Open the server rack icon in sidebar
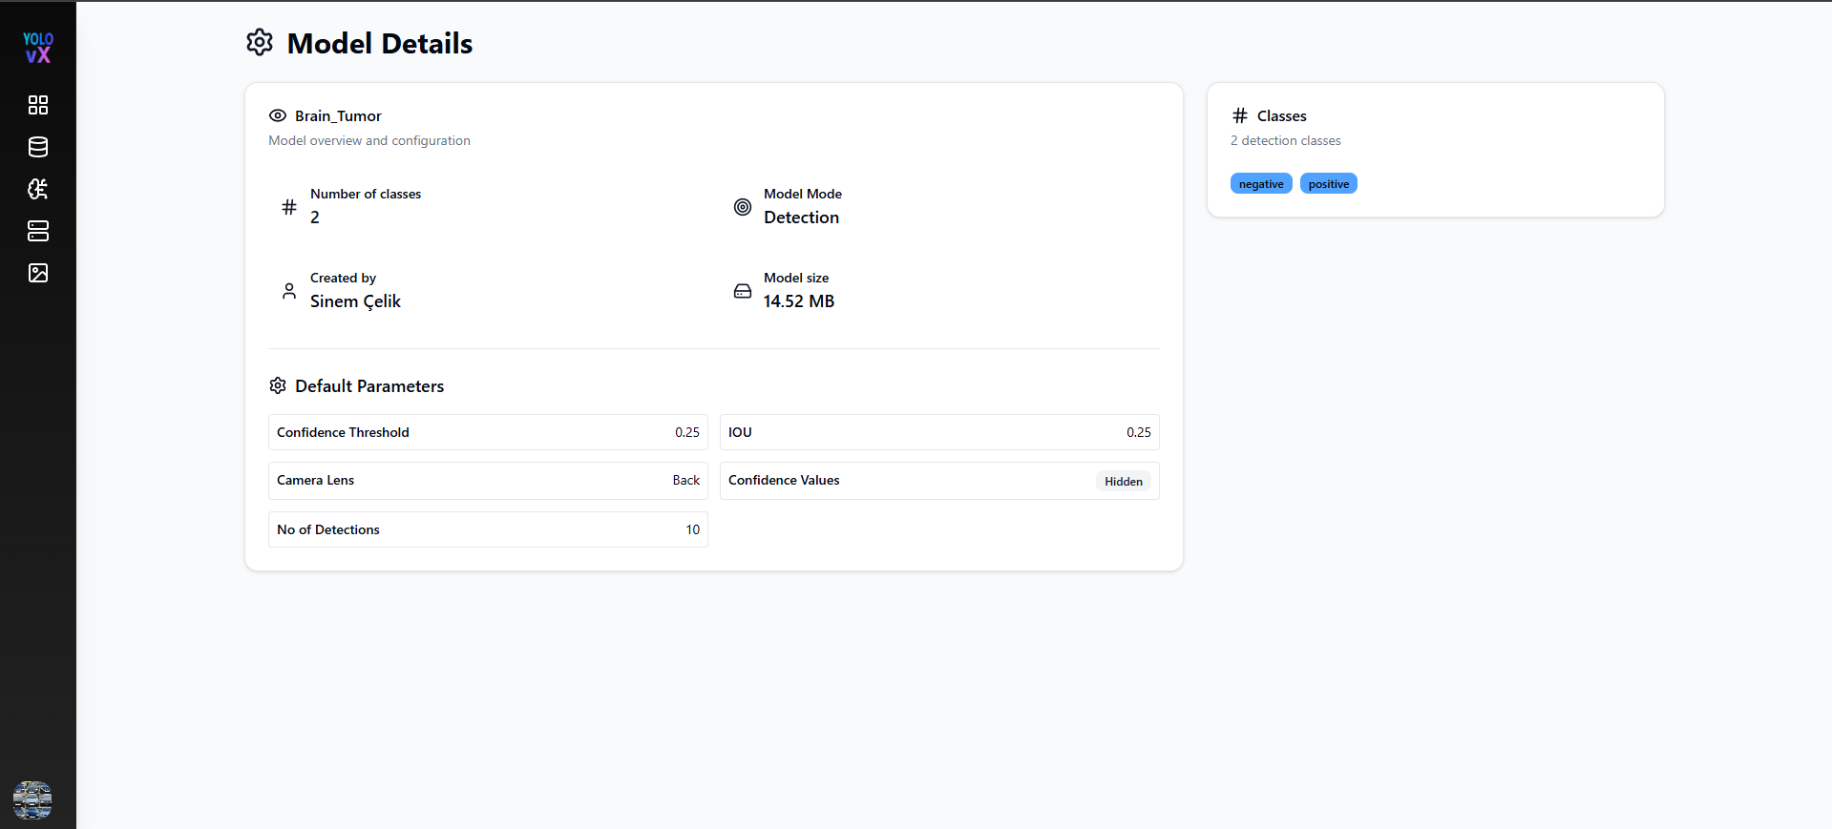 pyautogui.click(x=38, y=231)
